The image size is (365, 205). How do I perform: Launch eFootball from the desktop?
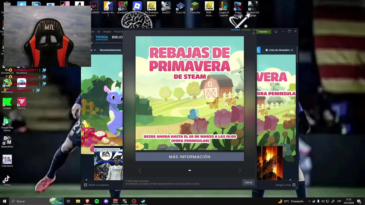click(x=123, y=8)
